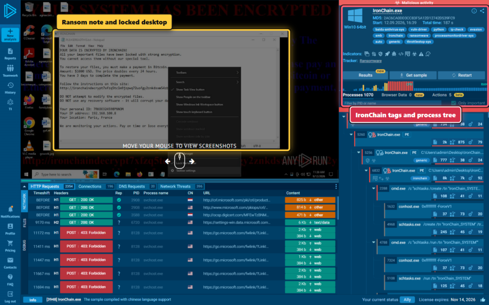Click the Restart button
The image size is (489, 305).
point(461,75)
